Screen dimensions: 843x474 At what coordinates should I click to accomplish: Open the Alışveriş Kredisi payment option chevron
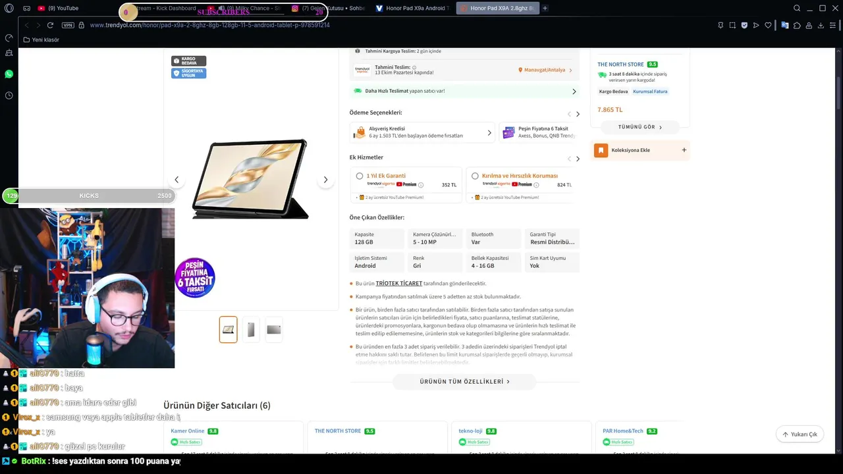coord(489,133)
